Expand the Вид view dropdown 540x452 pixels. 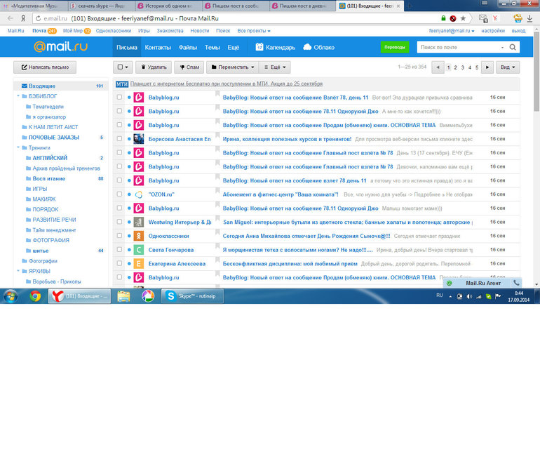[508, 67]
